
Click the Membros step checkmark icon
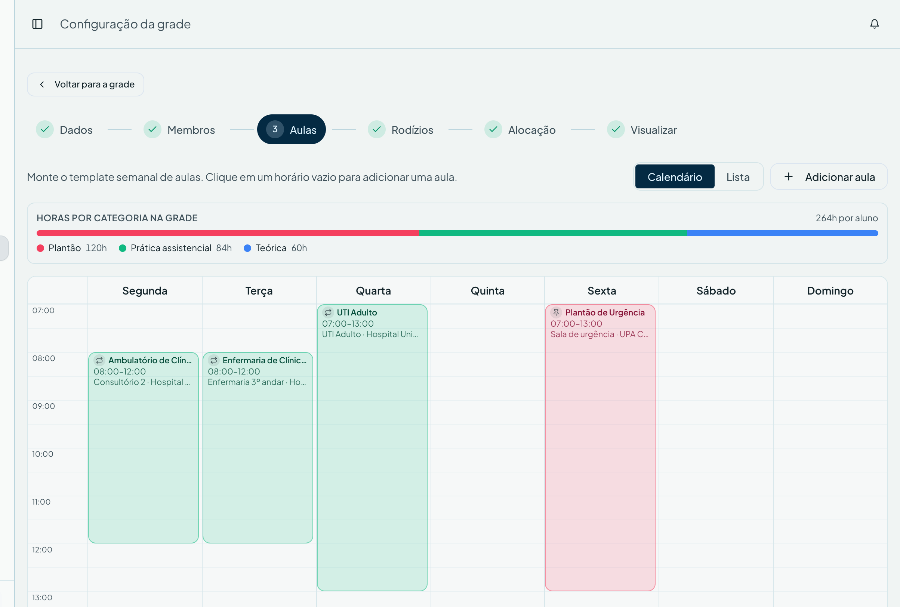[x=152, y=129]
